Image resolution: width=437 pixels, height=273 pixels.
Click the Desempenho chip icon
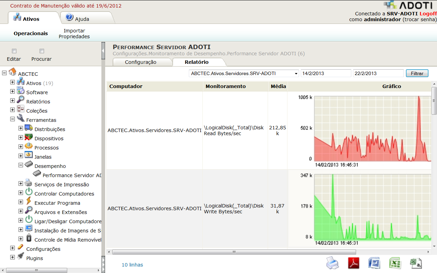coord(29,164)
